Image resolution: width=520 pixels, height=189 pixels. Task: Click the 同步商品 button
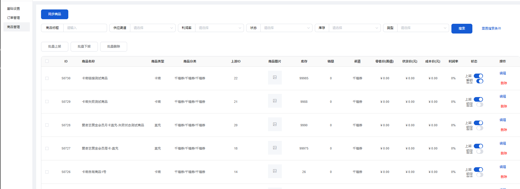click(55, 14)
